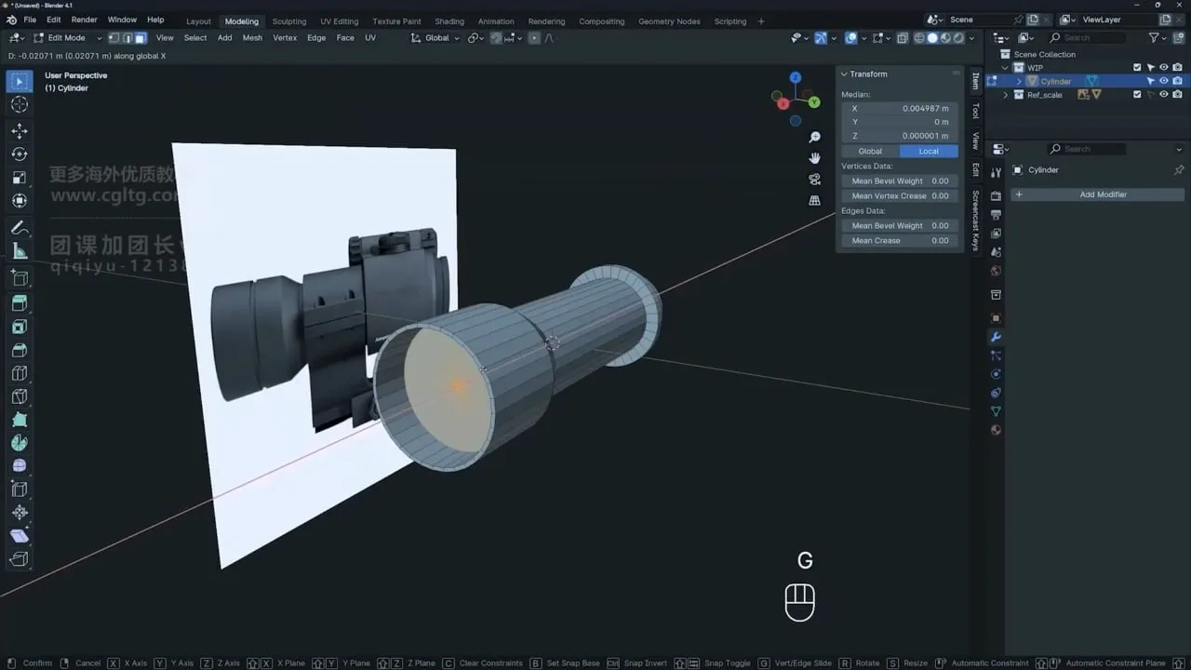Open the Modifiers wrench properties tab
Image resolution: width=1191 pixels, height=670 pixels.
pos(996,337)
